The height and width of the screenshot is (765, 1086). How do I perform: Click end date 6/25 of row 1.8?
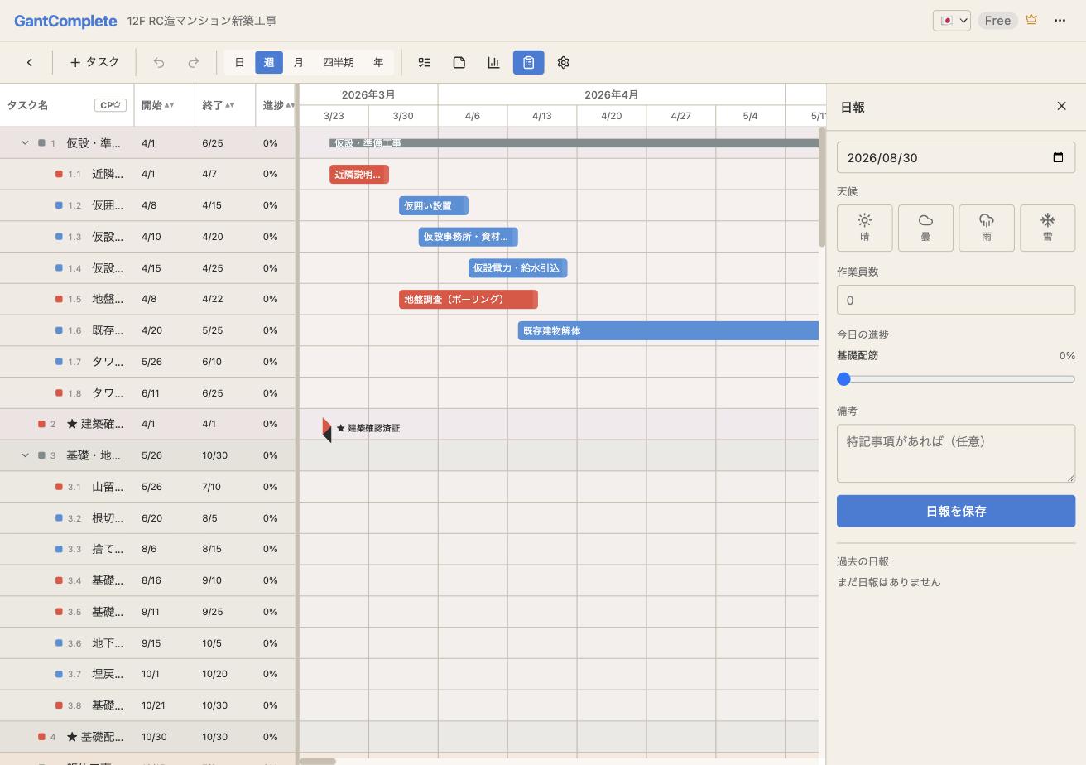pyautogui.click(x=214, y=393)
